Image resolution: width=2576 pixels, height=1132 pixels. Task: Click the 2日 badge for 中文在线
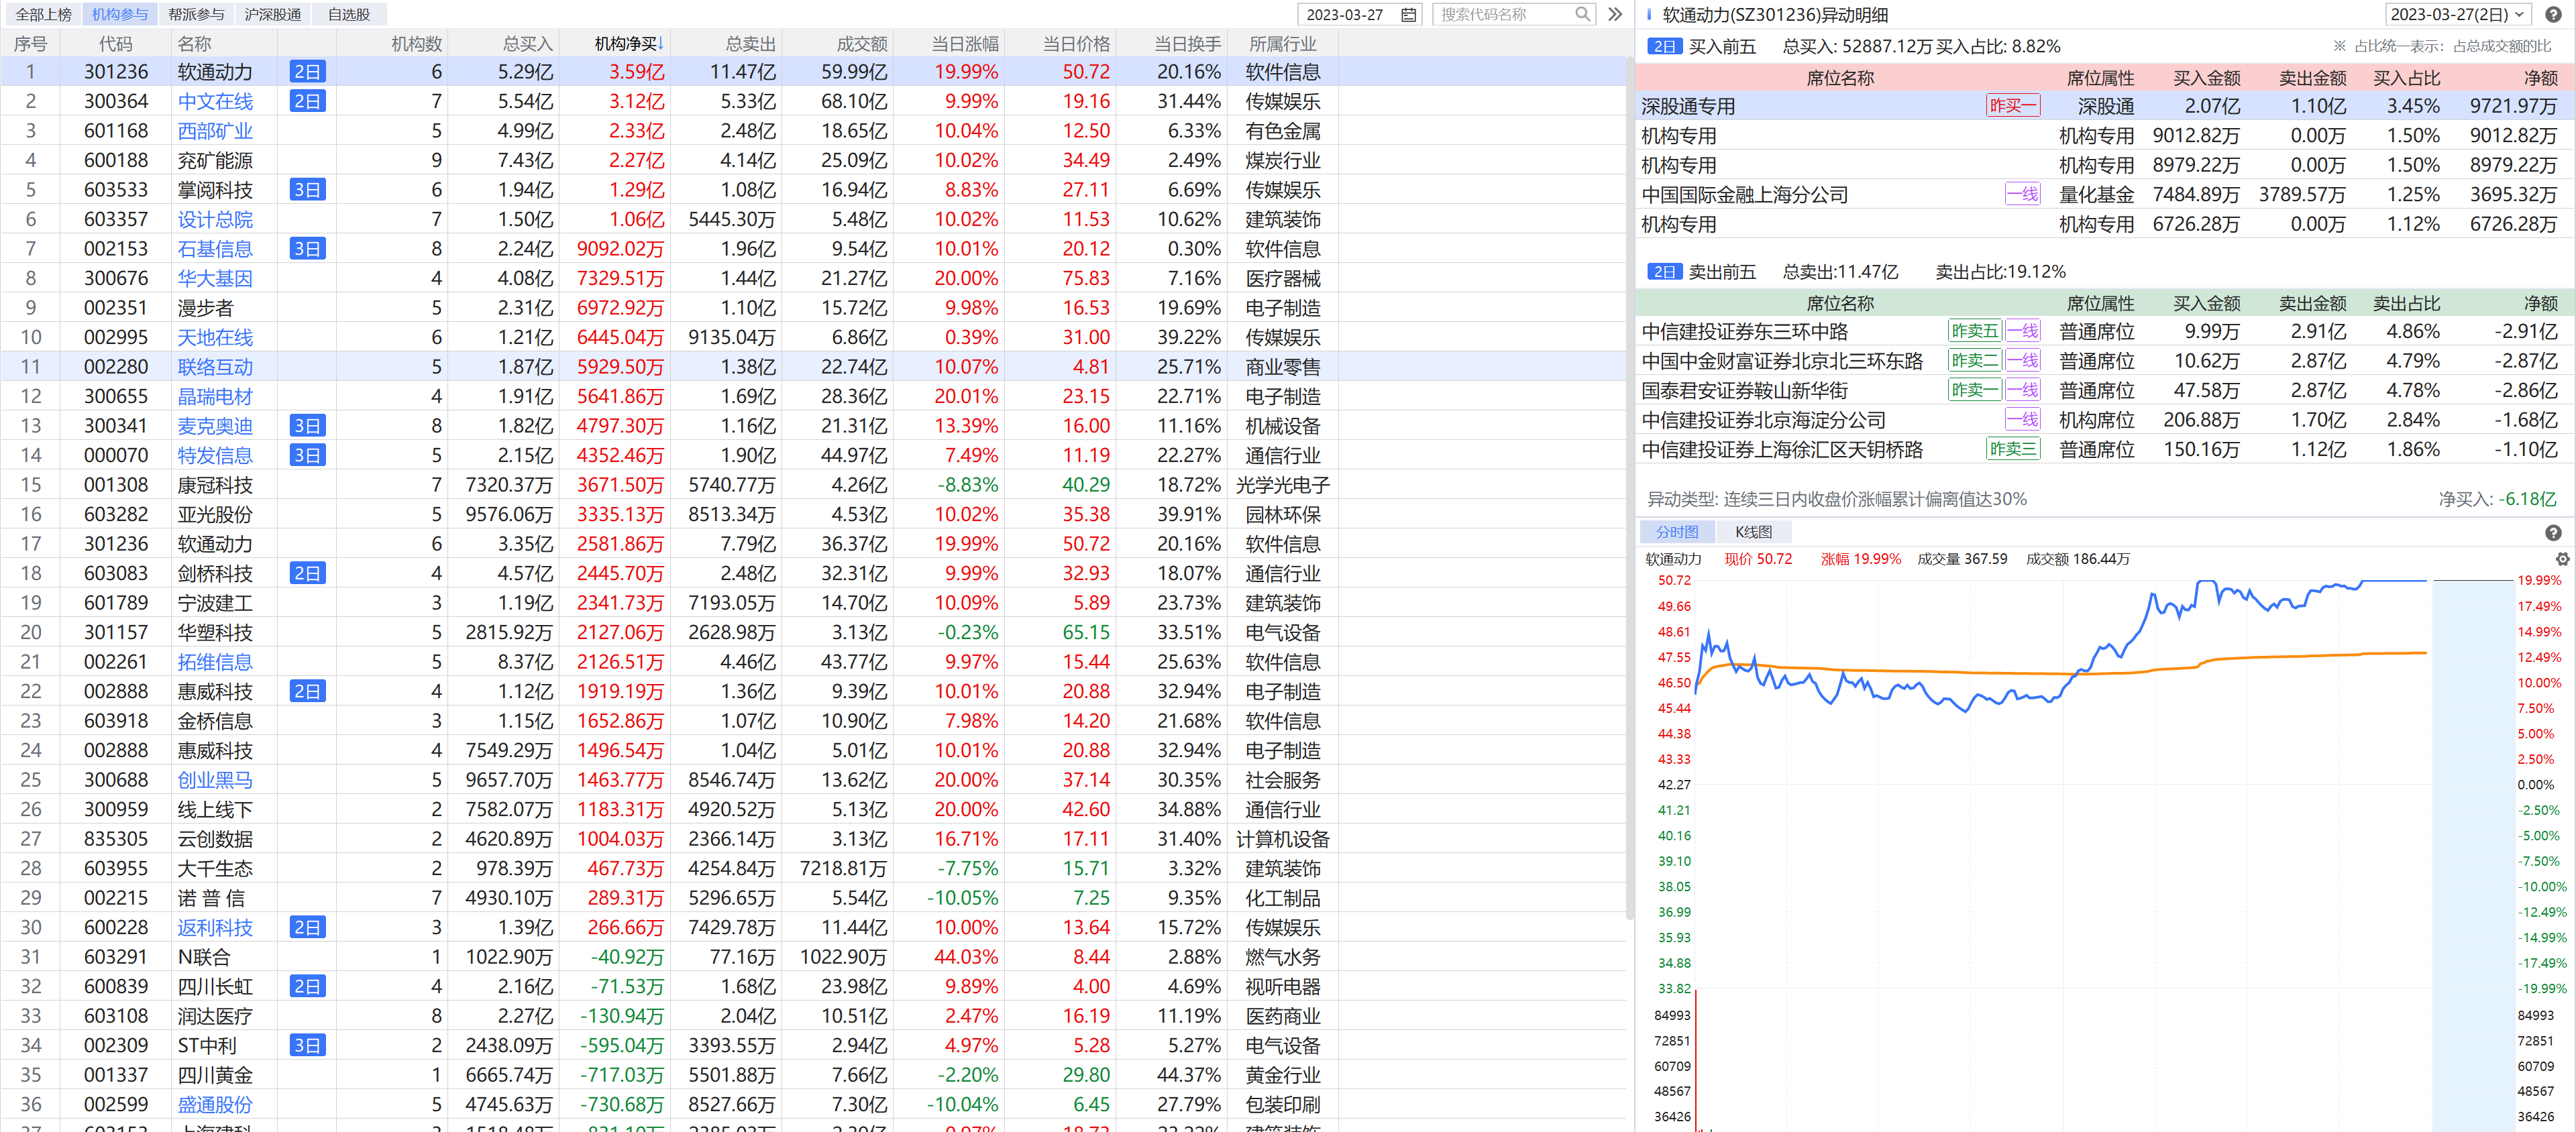click(307, 101)
